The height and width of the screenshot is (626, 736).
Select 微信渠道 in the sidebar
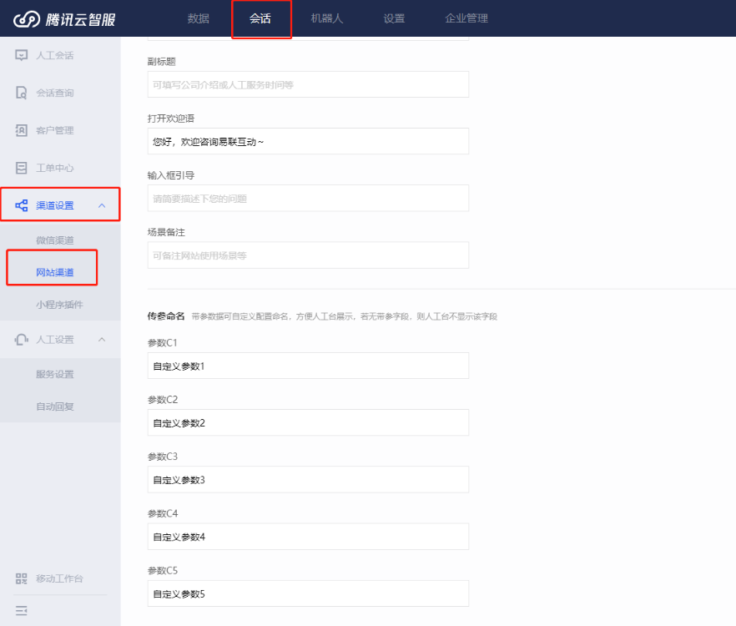[x=55, y=240]
